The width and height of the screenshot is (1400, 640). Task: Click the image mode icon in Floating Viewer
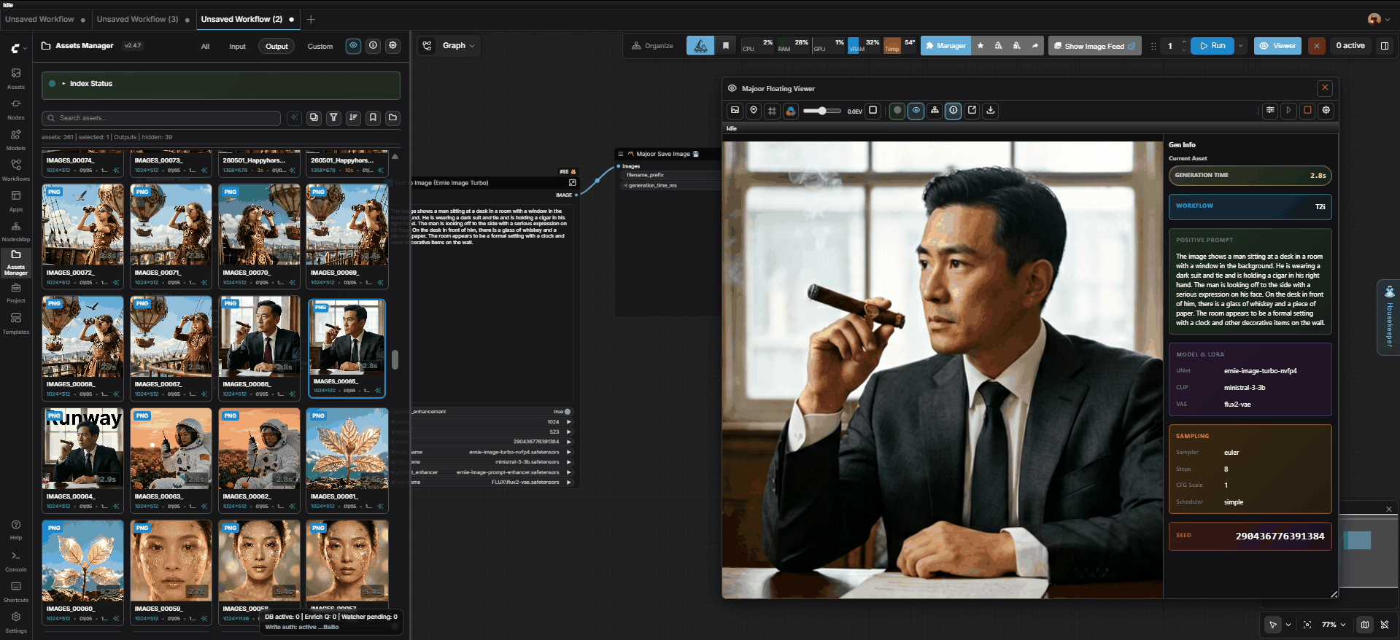pos(735,110)
